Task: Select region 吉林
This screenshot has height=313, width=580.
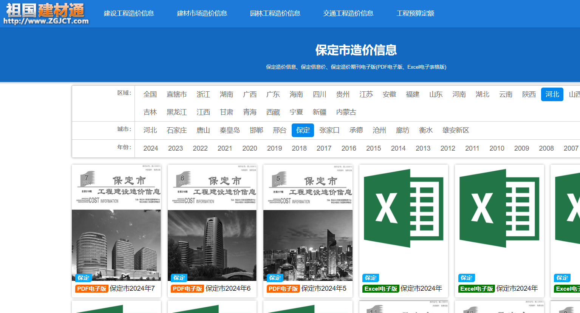Action: click(150, 112)
